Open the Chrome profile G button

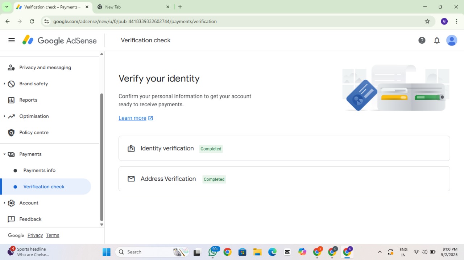(x=444, y=21)
